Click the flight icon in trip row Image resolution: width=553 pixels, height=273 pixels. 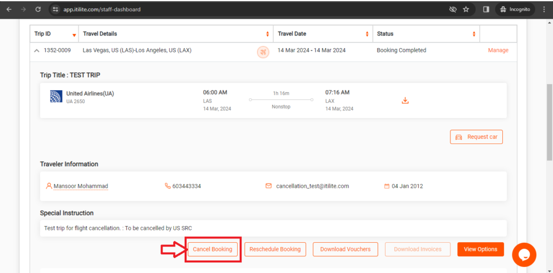pos(263,52)
